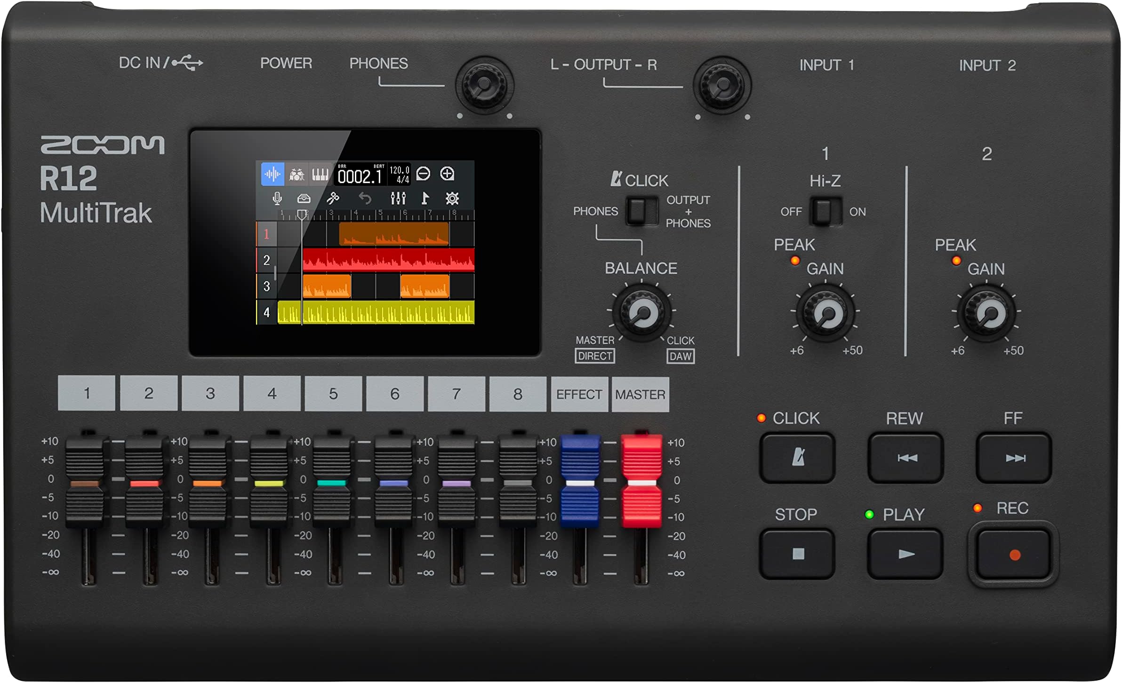Tap the marker flag icon
The height and width of the screenshot is (683, 1122).
click(427, 199)
